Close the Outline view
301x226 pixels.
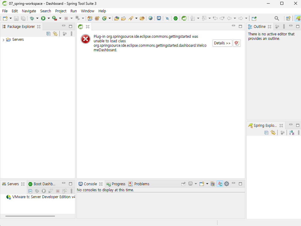coord(269,27)
